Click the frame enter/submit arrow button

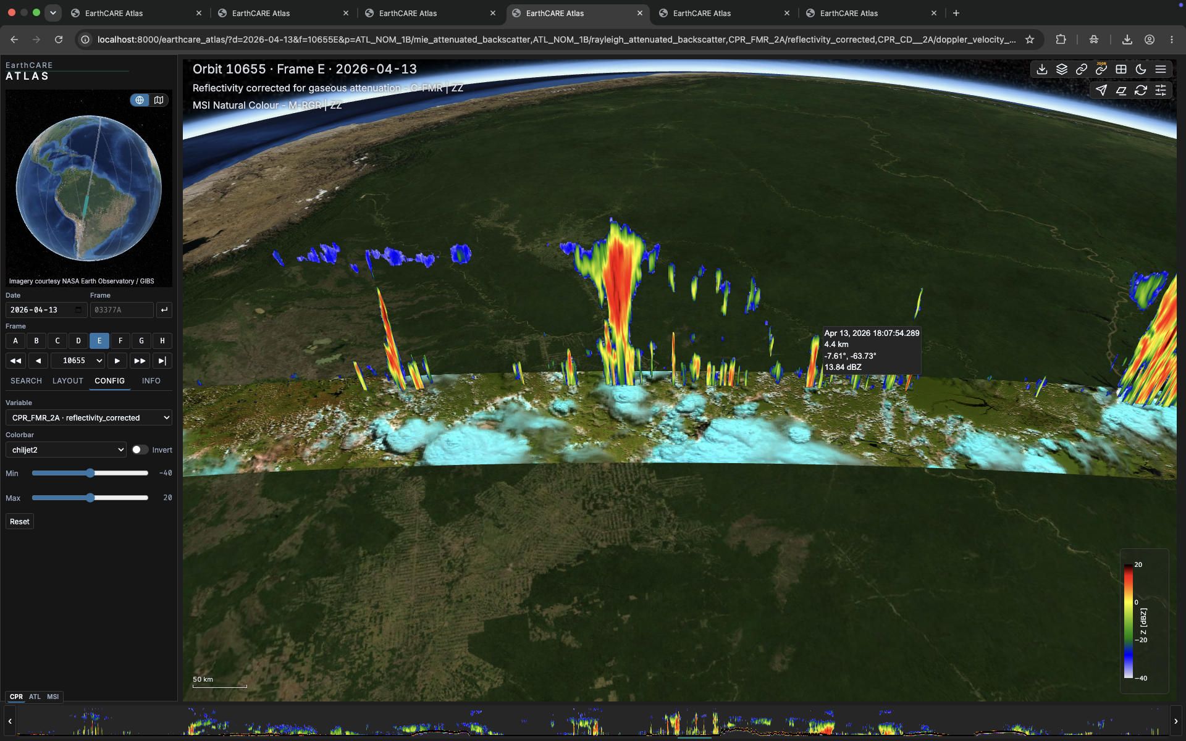(x=164, y=310)
